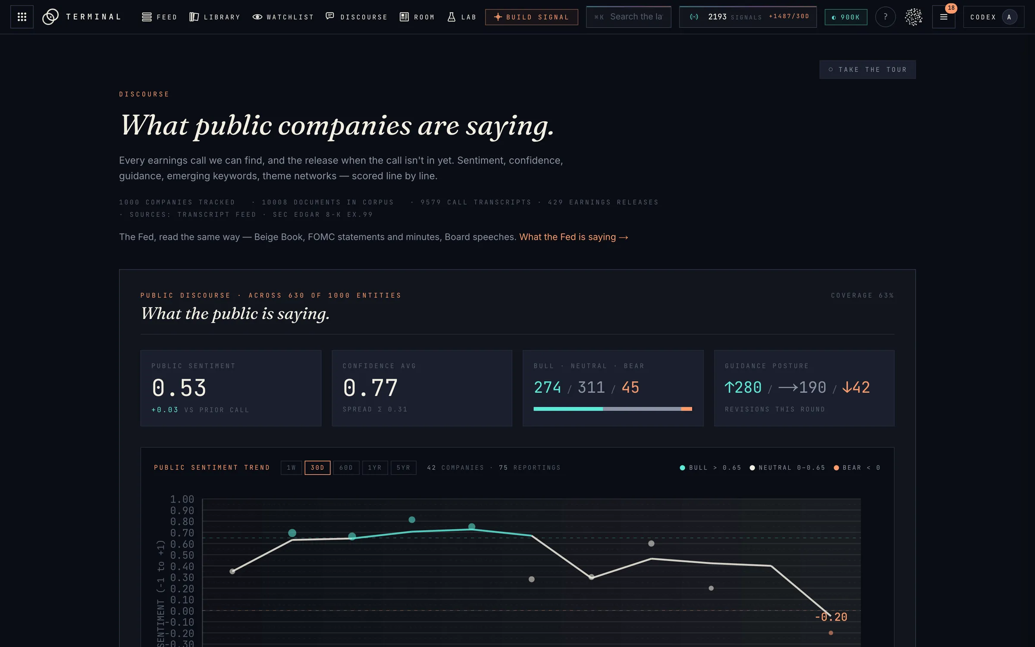
Task: Click the 900K credits badge
Action: tap(846, 17)
